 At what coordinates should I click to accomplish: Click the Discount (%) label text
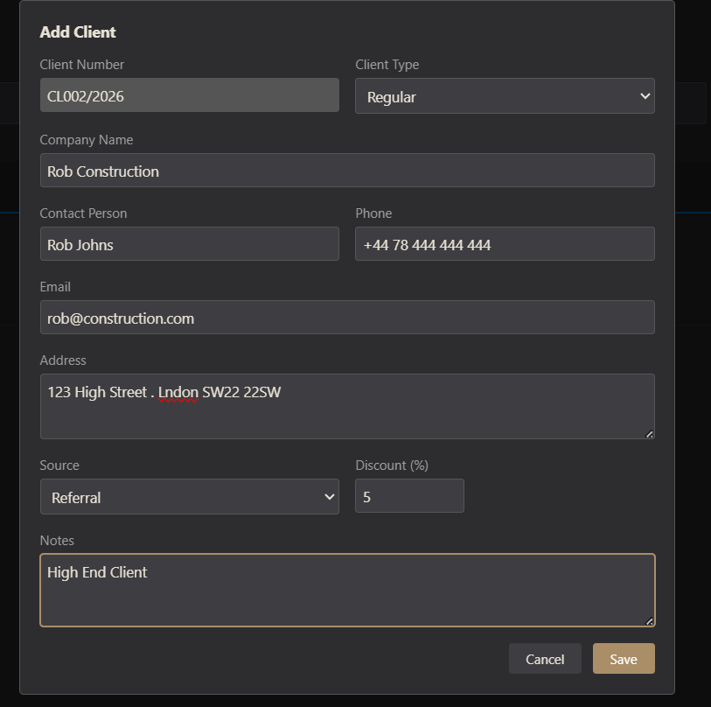click(392, 465)
